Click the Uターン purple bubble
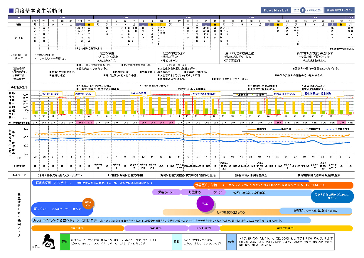This screenshot has height=258, width=364. point(217,192)
